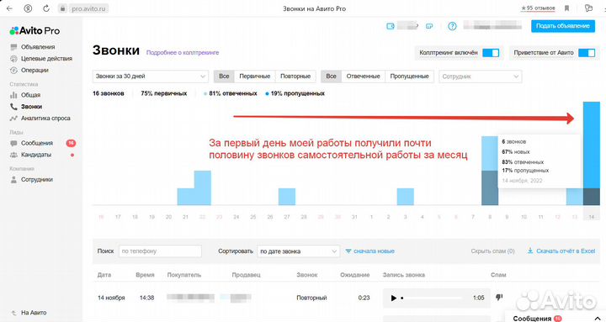
Task: Open help question mark icon
Action: 452,26
